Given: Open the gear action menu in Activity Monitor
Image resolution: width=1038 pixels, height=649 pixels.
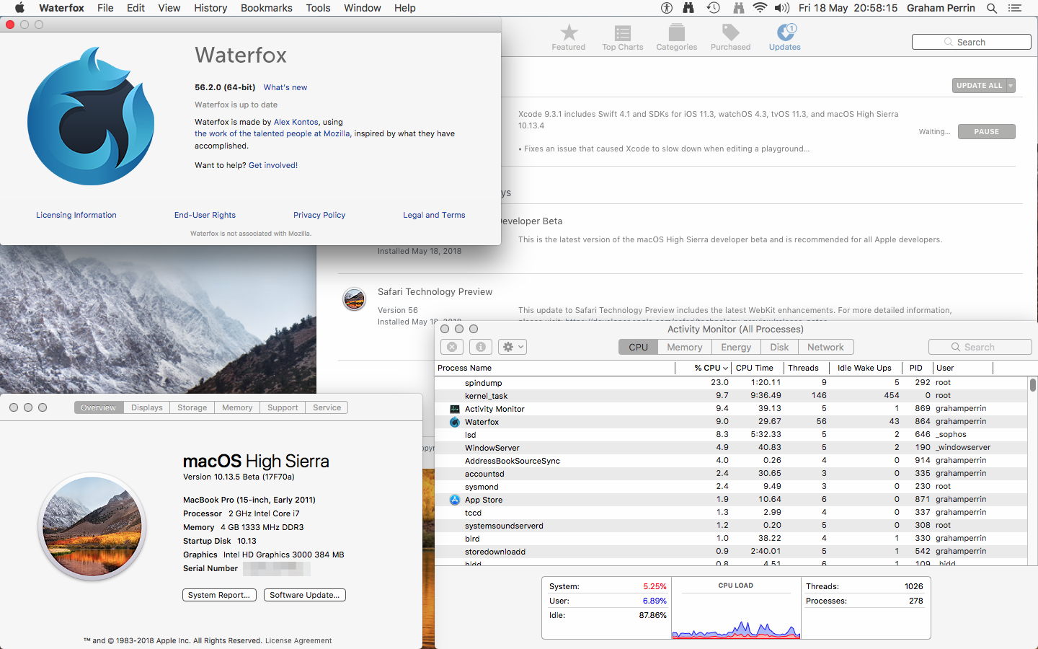Looking at the screenshot, I should [512, 347].
